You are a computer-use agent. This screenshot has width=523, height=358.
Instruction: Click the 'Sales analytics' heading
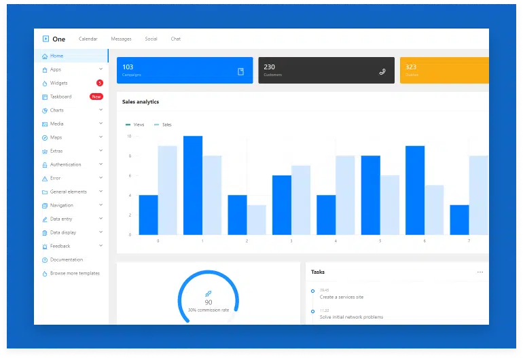tap(141, 102)
